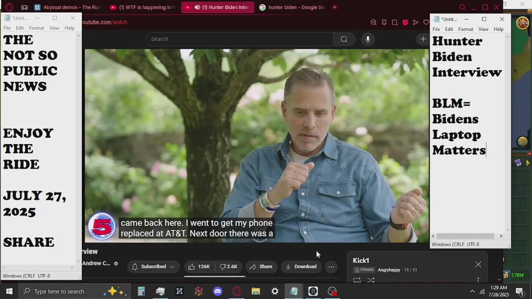The width and height of the screenshot is (532, 299).
Task: Like the video with 126K likes
Action: pyautogui.click(x=199, y=267)
